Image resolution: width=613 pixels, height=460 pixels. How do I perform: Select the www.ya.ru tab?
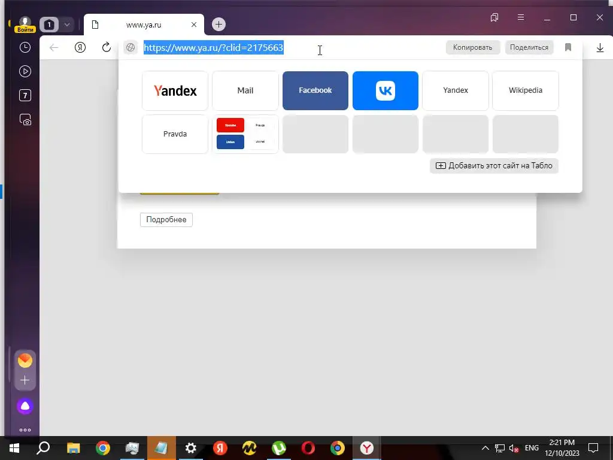tap(144, 25)
